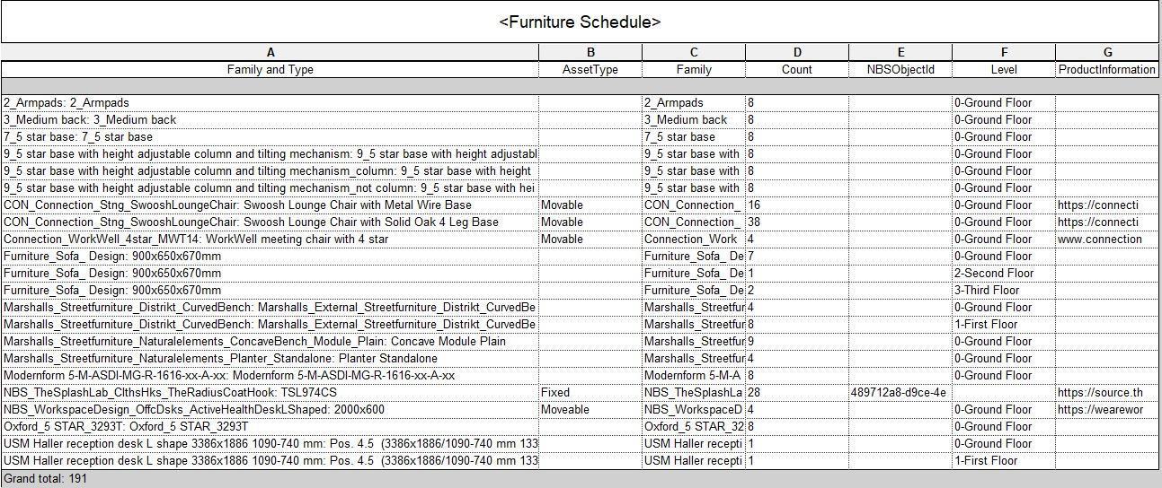Click column header A

270,53
